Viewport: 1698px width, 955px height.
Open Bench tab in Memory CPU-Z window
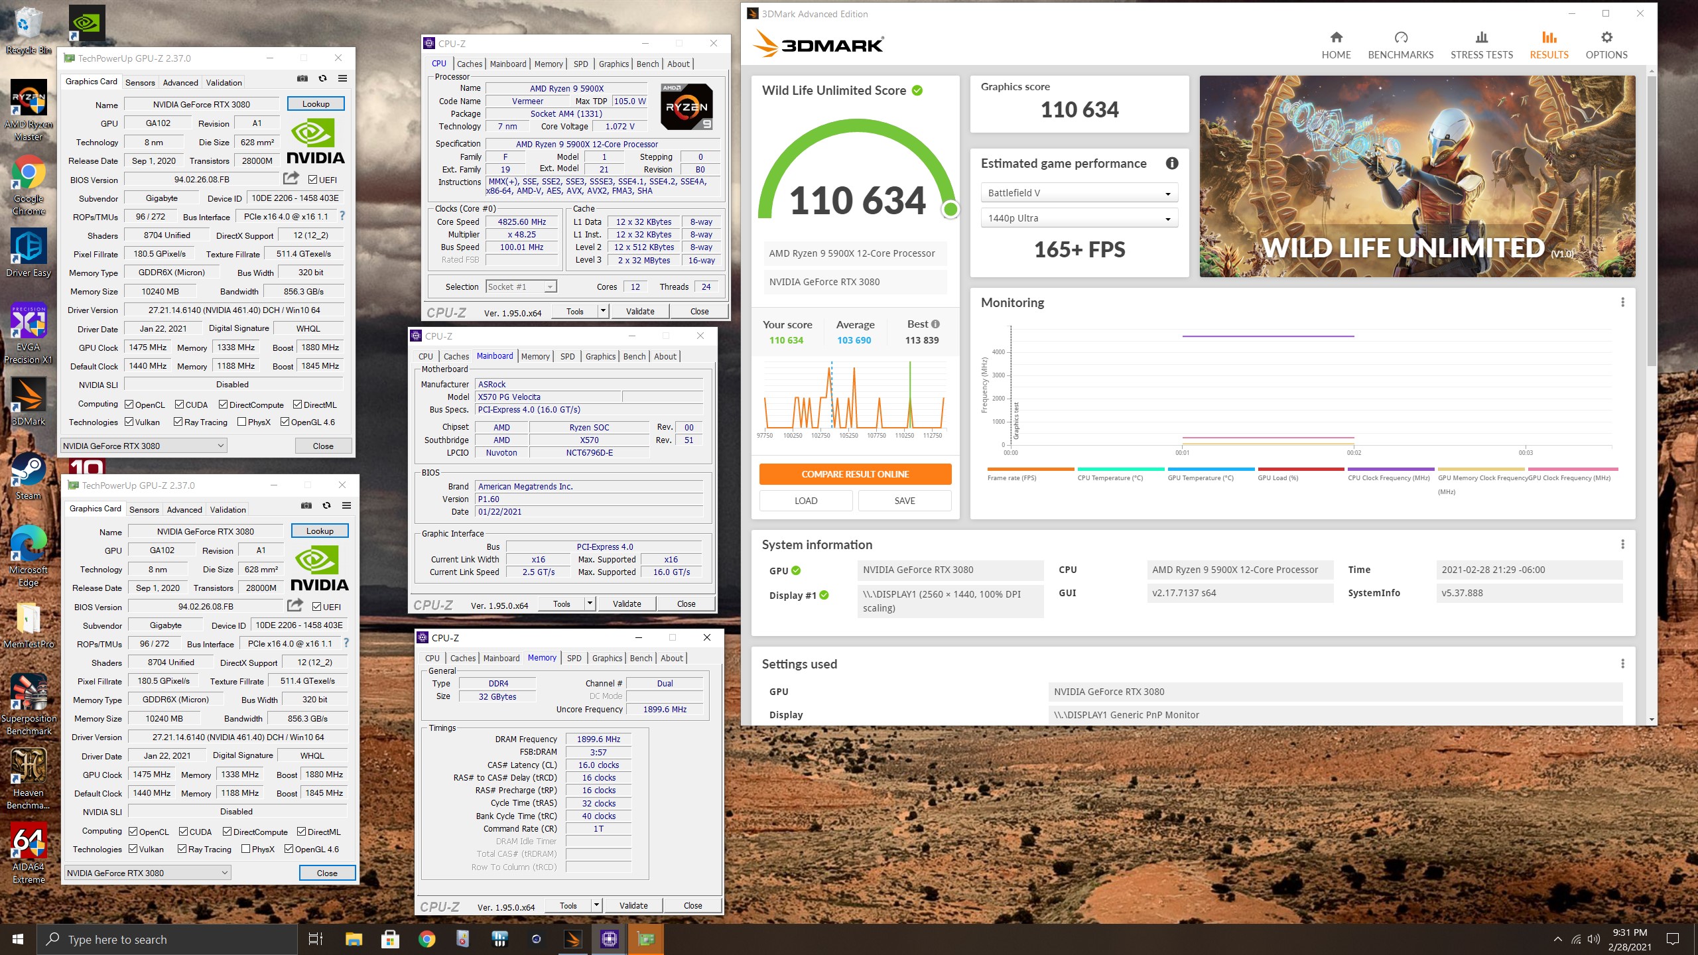pos(641,658)
